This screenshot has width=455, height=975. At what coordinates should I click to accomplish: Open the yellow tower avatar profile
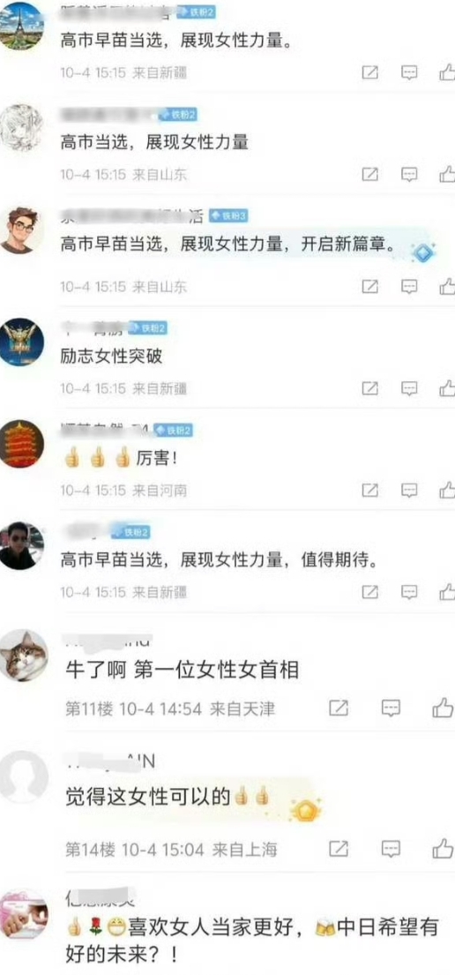pyautogui.click(x=21, y=444)
